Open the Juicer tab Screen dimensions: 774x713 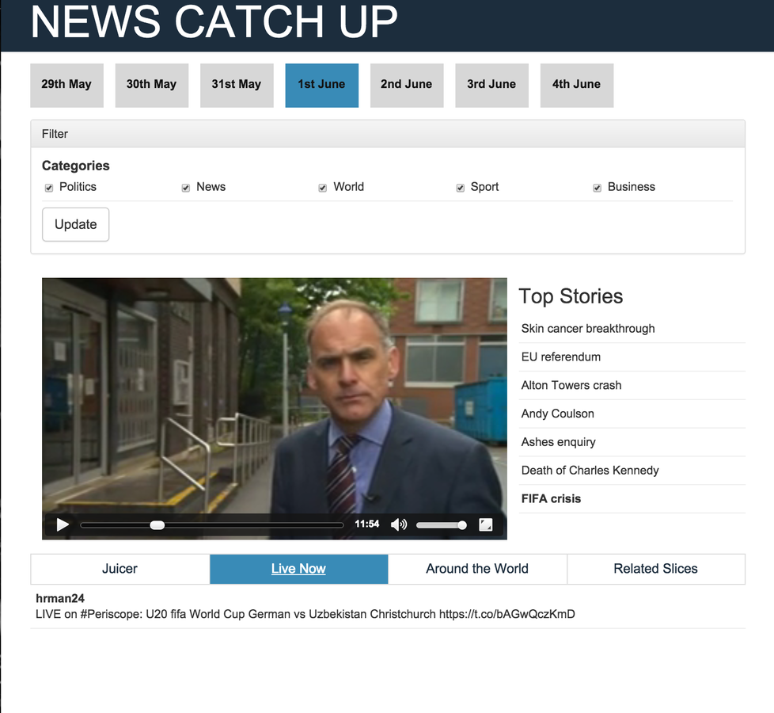click(x=120, y=569)
